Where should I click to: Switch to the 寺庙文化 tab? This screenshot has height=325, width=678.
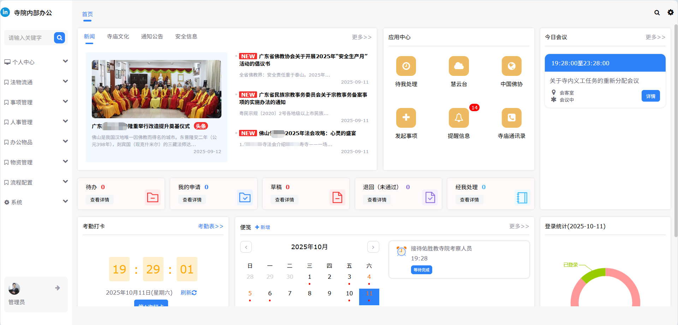[x=118, y=37]
